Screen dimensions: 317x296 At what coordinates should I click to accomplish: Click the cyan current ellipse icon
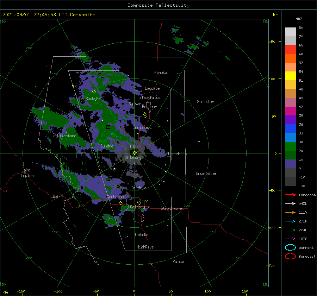[x=290, y=247]
